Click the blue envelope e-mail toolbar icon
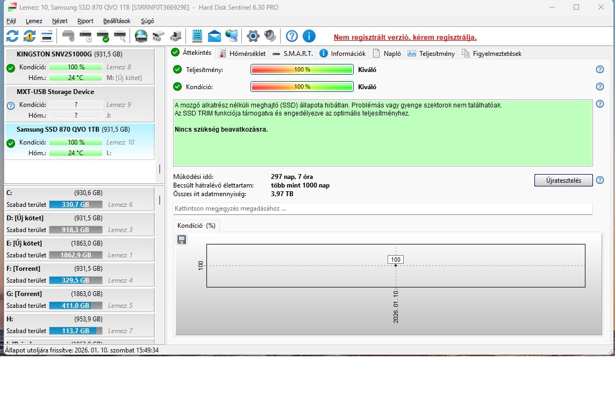 click(x=214, y=37)
